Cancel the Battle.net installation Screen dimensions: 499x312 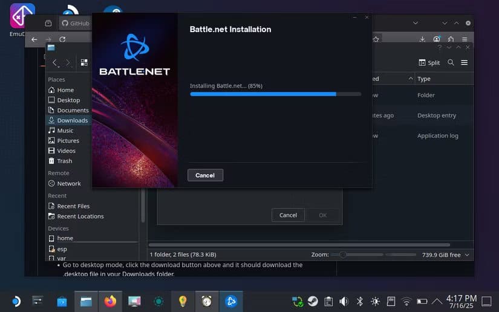pos(205,175)
